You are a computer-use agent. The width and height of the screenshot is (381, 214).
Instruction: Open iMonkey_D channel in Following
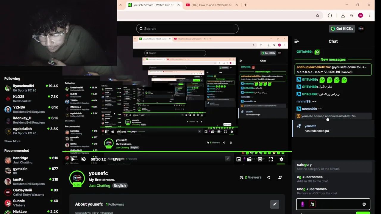click(x=31, y=120)
